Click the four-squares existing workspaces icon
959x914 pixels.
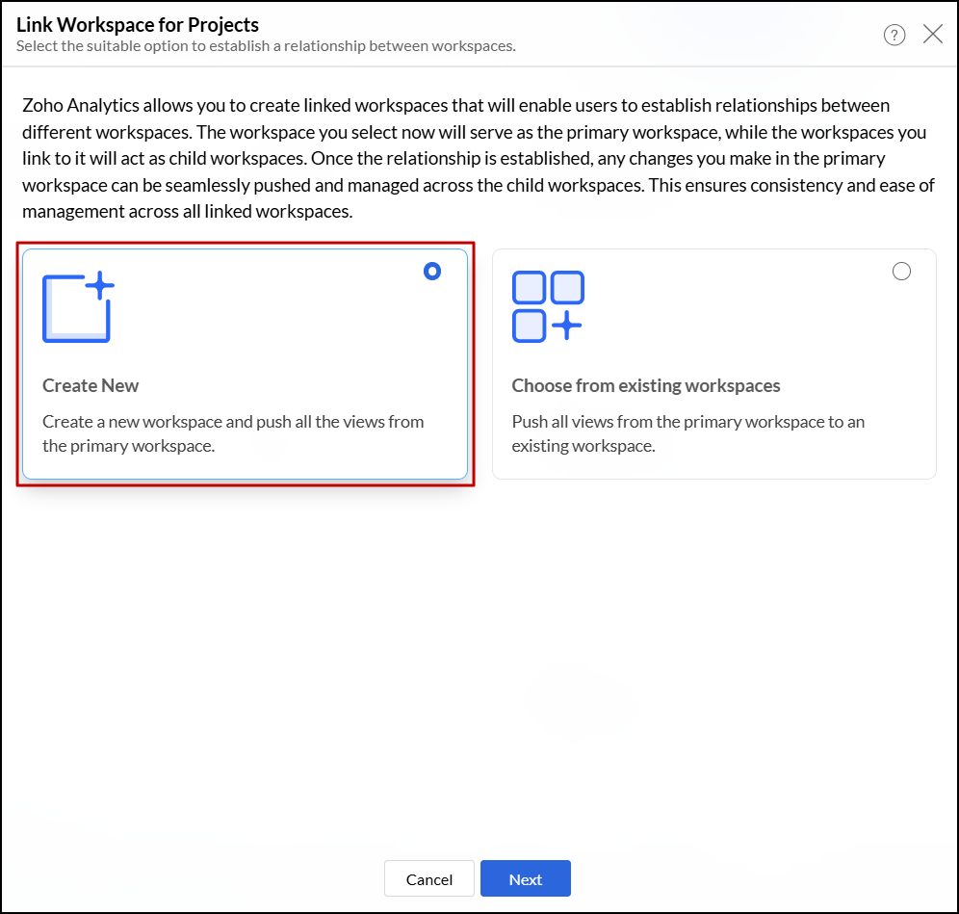547,306
